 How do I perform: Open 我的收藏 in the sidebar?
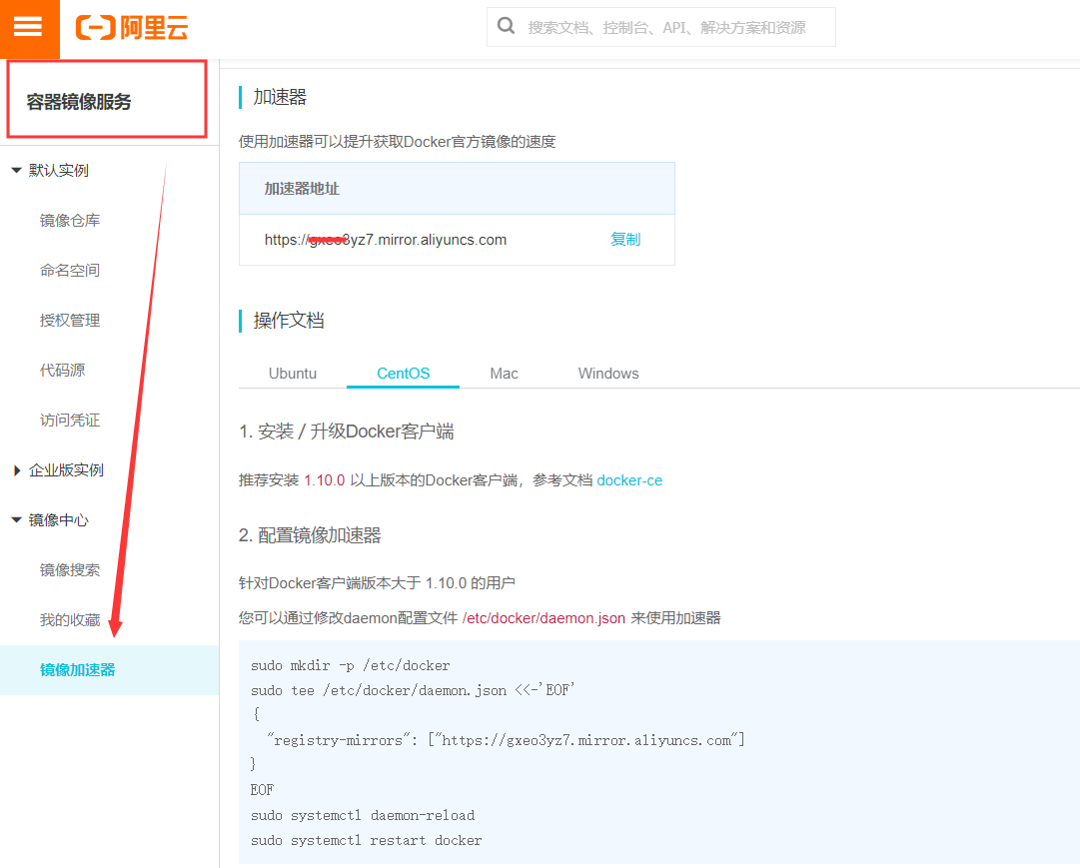[x=70, y=620]
